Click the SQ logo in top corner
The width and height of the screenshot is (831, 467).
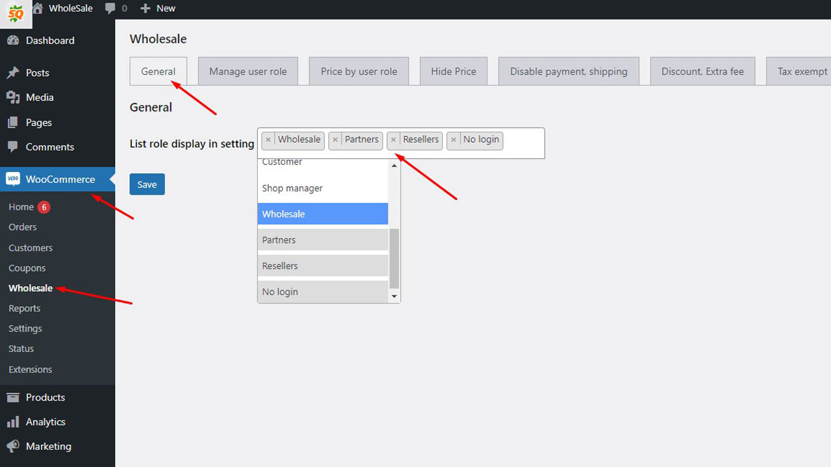[x=16, y=12]
